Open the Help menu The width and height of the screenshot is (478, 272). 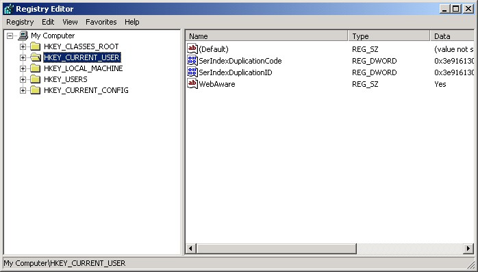(132, 22)
